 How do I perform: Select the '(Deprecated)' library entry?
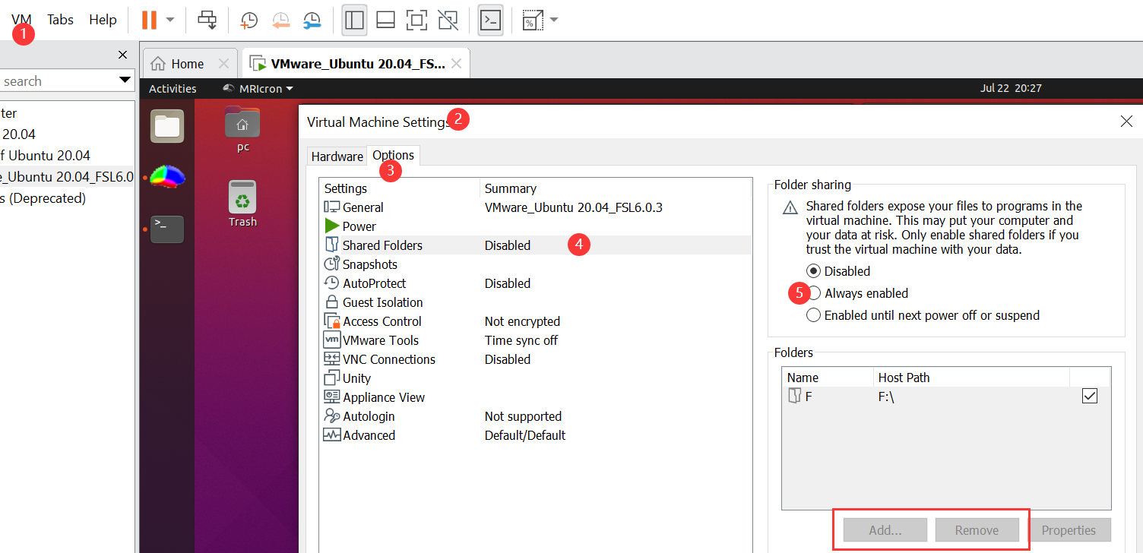(43, 198)
